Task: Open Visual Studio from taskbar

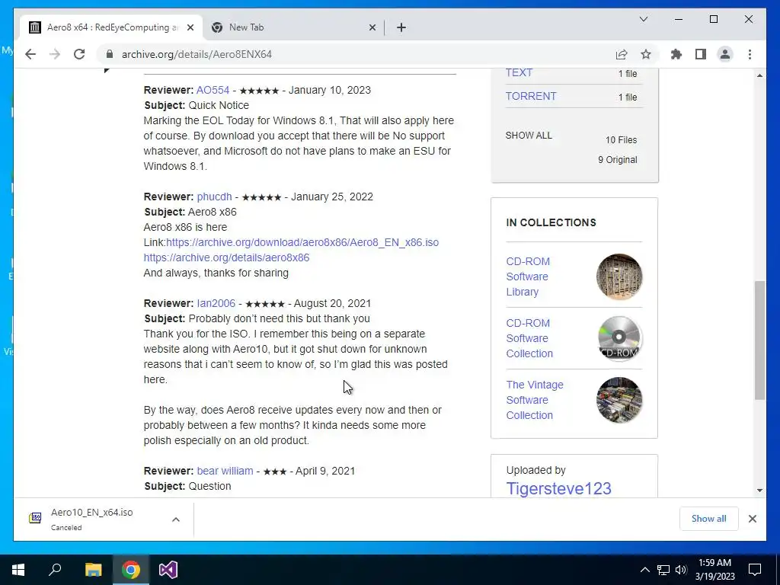Action: pos(168,570)
